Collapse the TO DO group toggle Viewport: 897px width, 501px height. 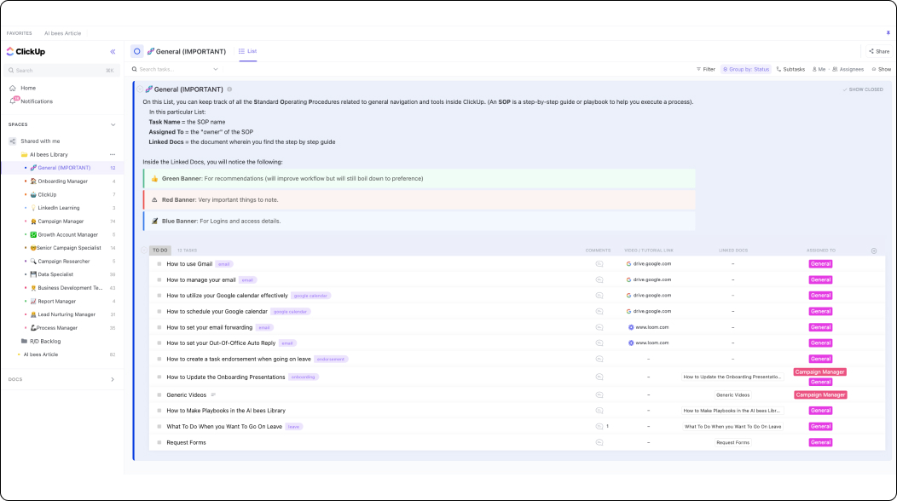coord(144,250)
